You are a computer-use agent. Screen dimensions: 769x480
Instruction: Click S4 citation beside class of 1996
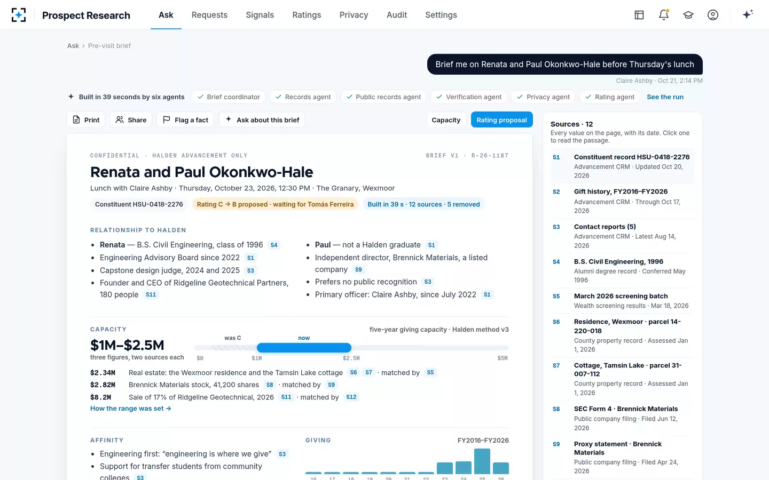[x=274, y=245]
